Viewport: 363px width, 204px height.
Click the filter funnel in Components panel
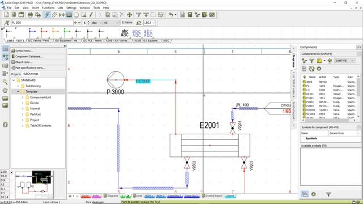[312, 61]
